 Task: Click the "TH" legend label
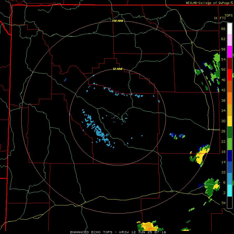pos(223,203)
